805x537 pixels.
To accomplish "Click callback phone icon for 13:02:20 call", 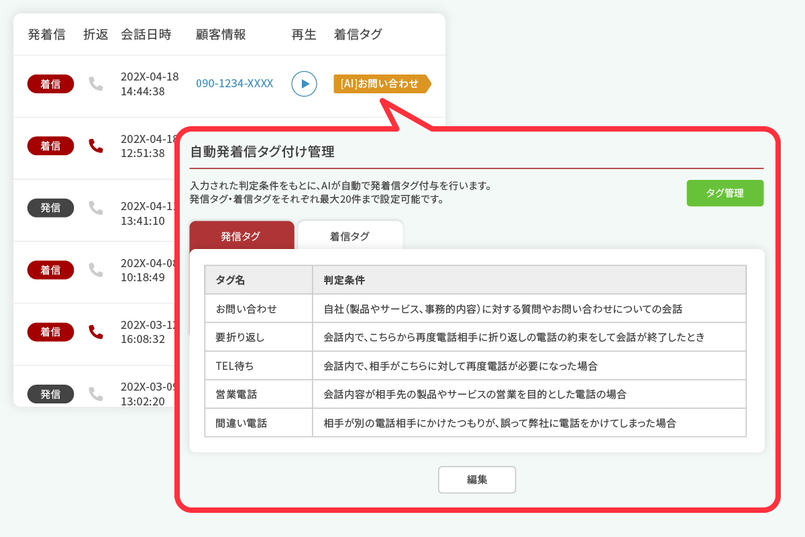I will [96, 394].
